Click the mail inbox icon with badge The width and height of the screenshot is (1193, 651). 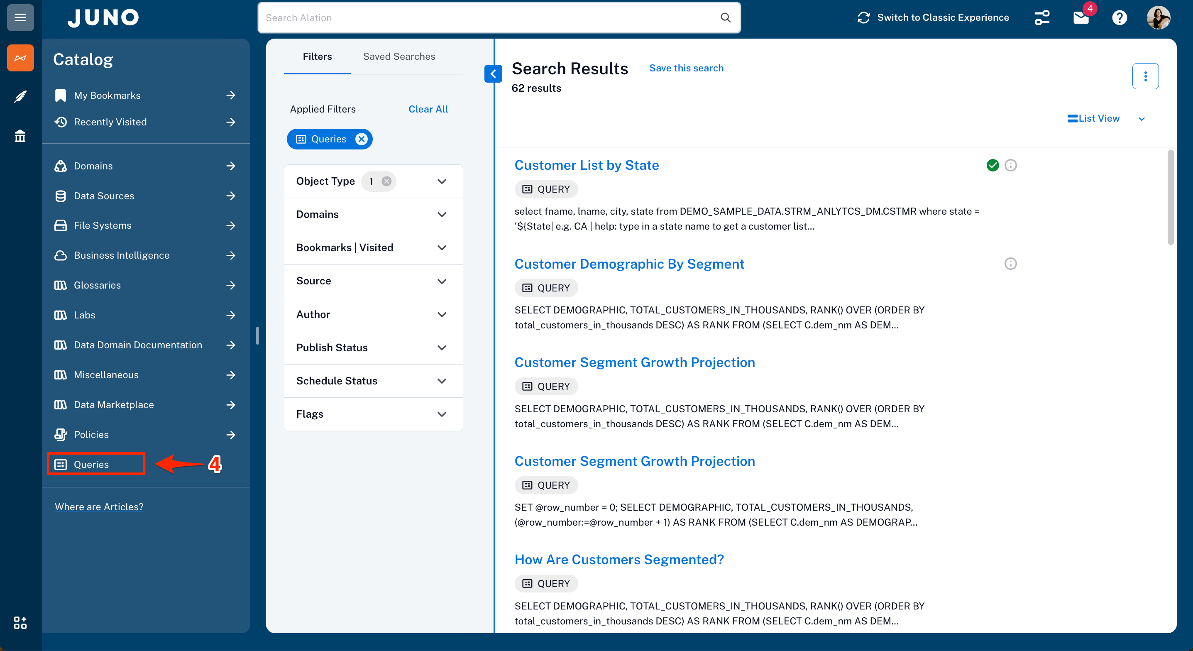click(1081, 17)
